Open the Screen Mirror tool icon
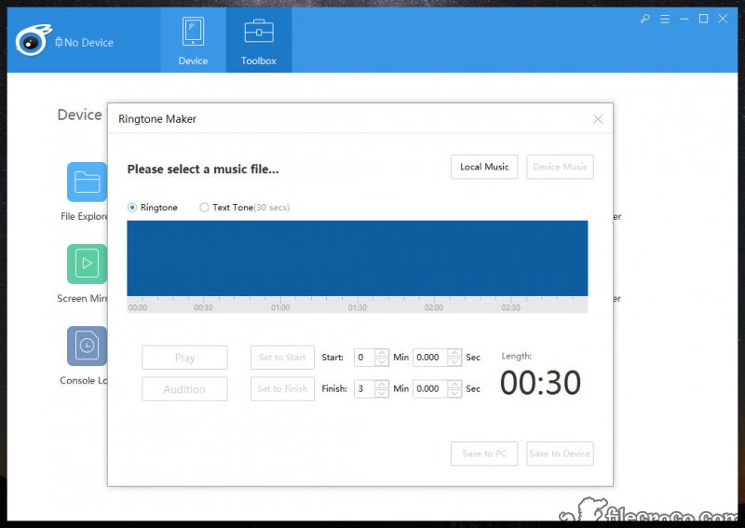This screenshot has height=528, width=745. pos(87,264)
